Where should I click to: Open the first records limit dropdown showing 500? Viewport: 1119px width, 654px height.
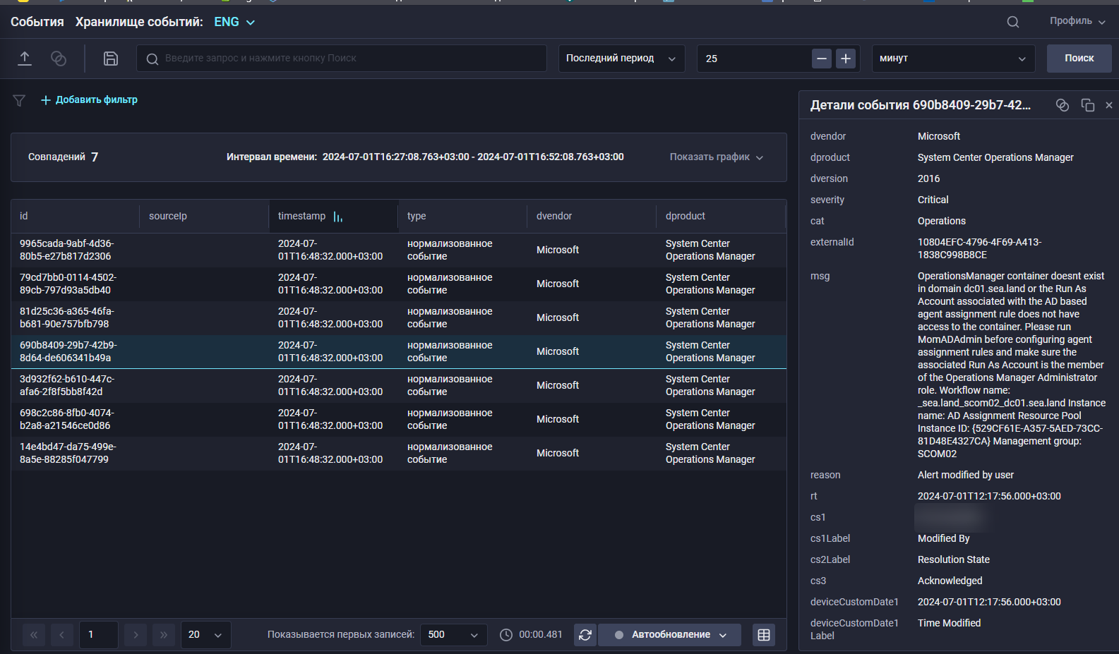tap(454, 635)
